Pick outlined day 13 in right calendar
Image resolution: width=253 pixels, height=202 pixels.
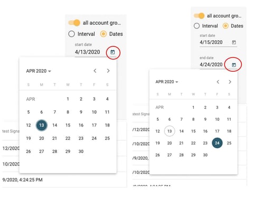point(170,131)
